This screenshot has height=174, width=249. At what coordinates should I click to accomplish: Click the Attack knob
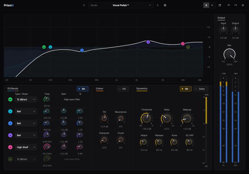tap(144, 142)
